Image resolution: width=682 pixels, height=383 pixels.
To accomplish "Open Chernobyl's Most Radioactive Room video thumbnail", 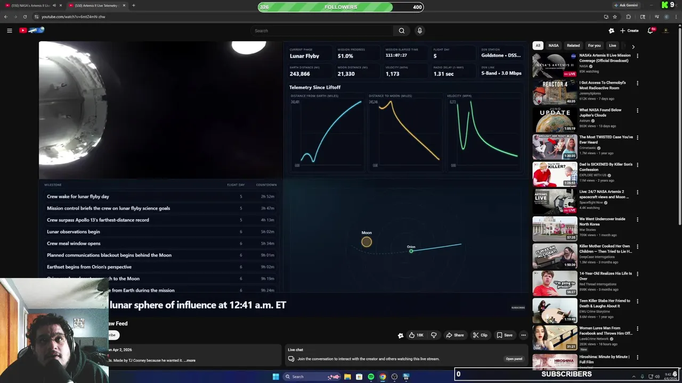I will 555,92.
